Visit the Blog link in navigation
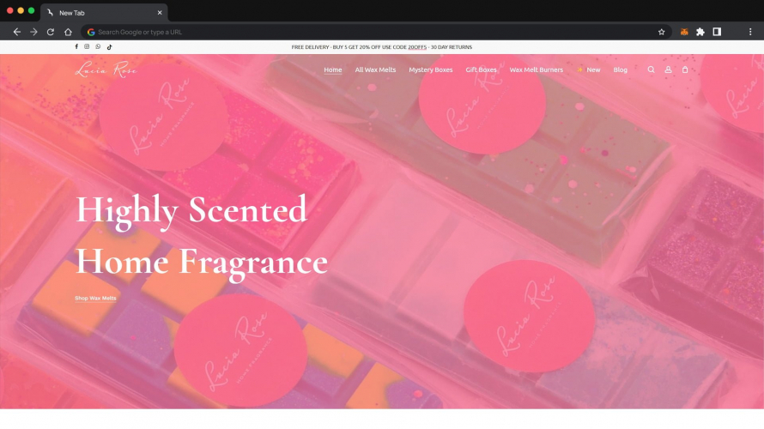 (x=621, y=69)
